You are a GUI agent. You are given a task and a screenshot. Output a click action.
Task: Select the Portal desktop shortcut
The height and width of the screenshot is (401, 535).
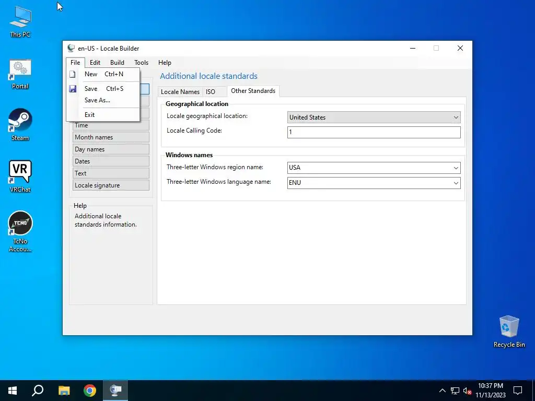coord(20,74)
